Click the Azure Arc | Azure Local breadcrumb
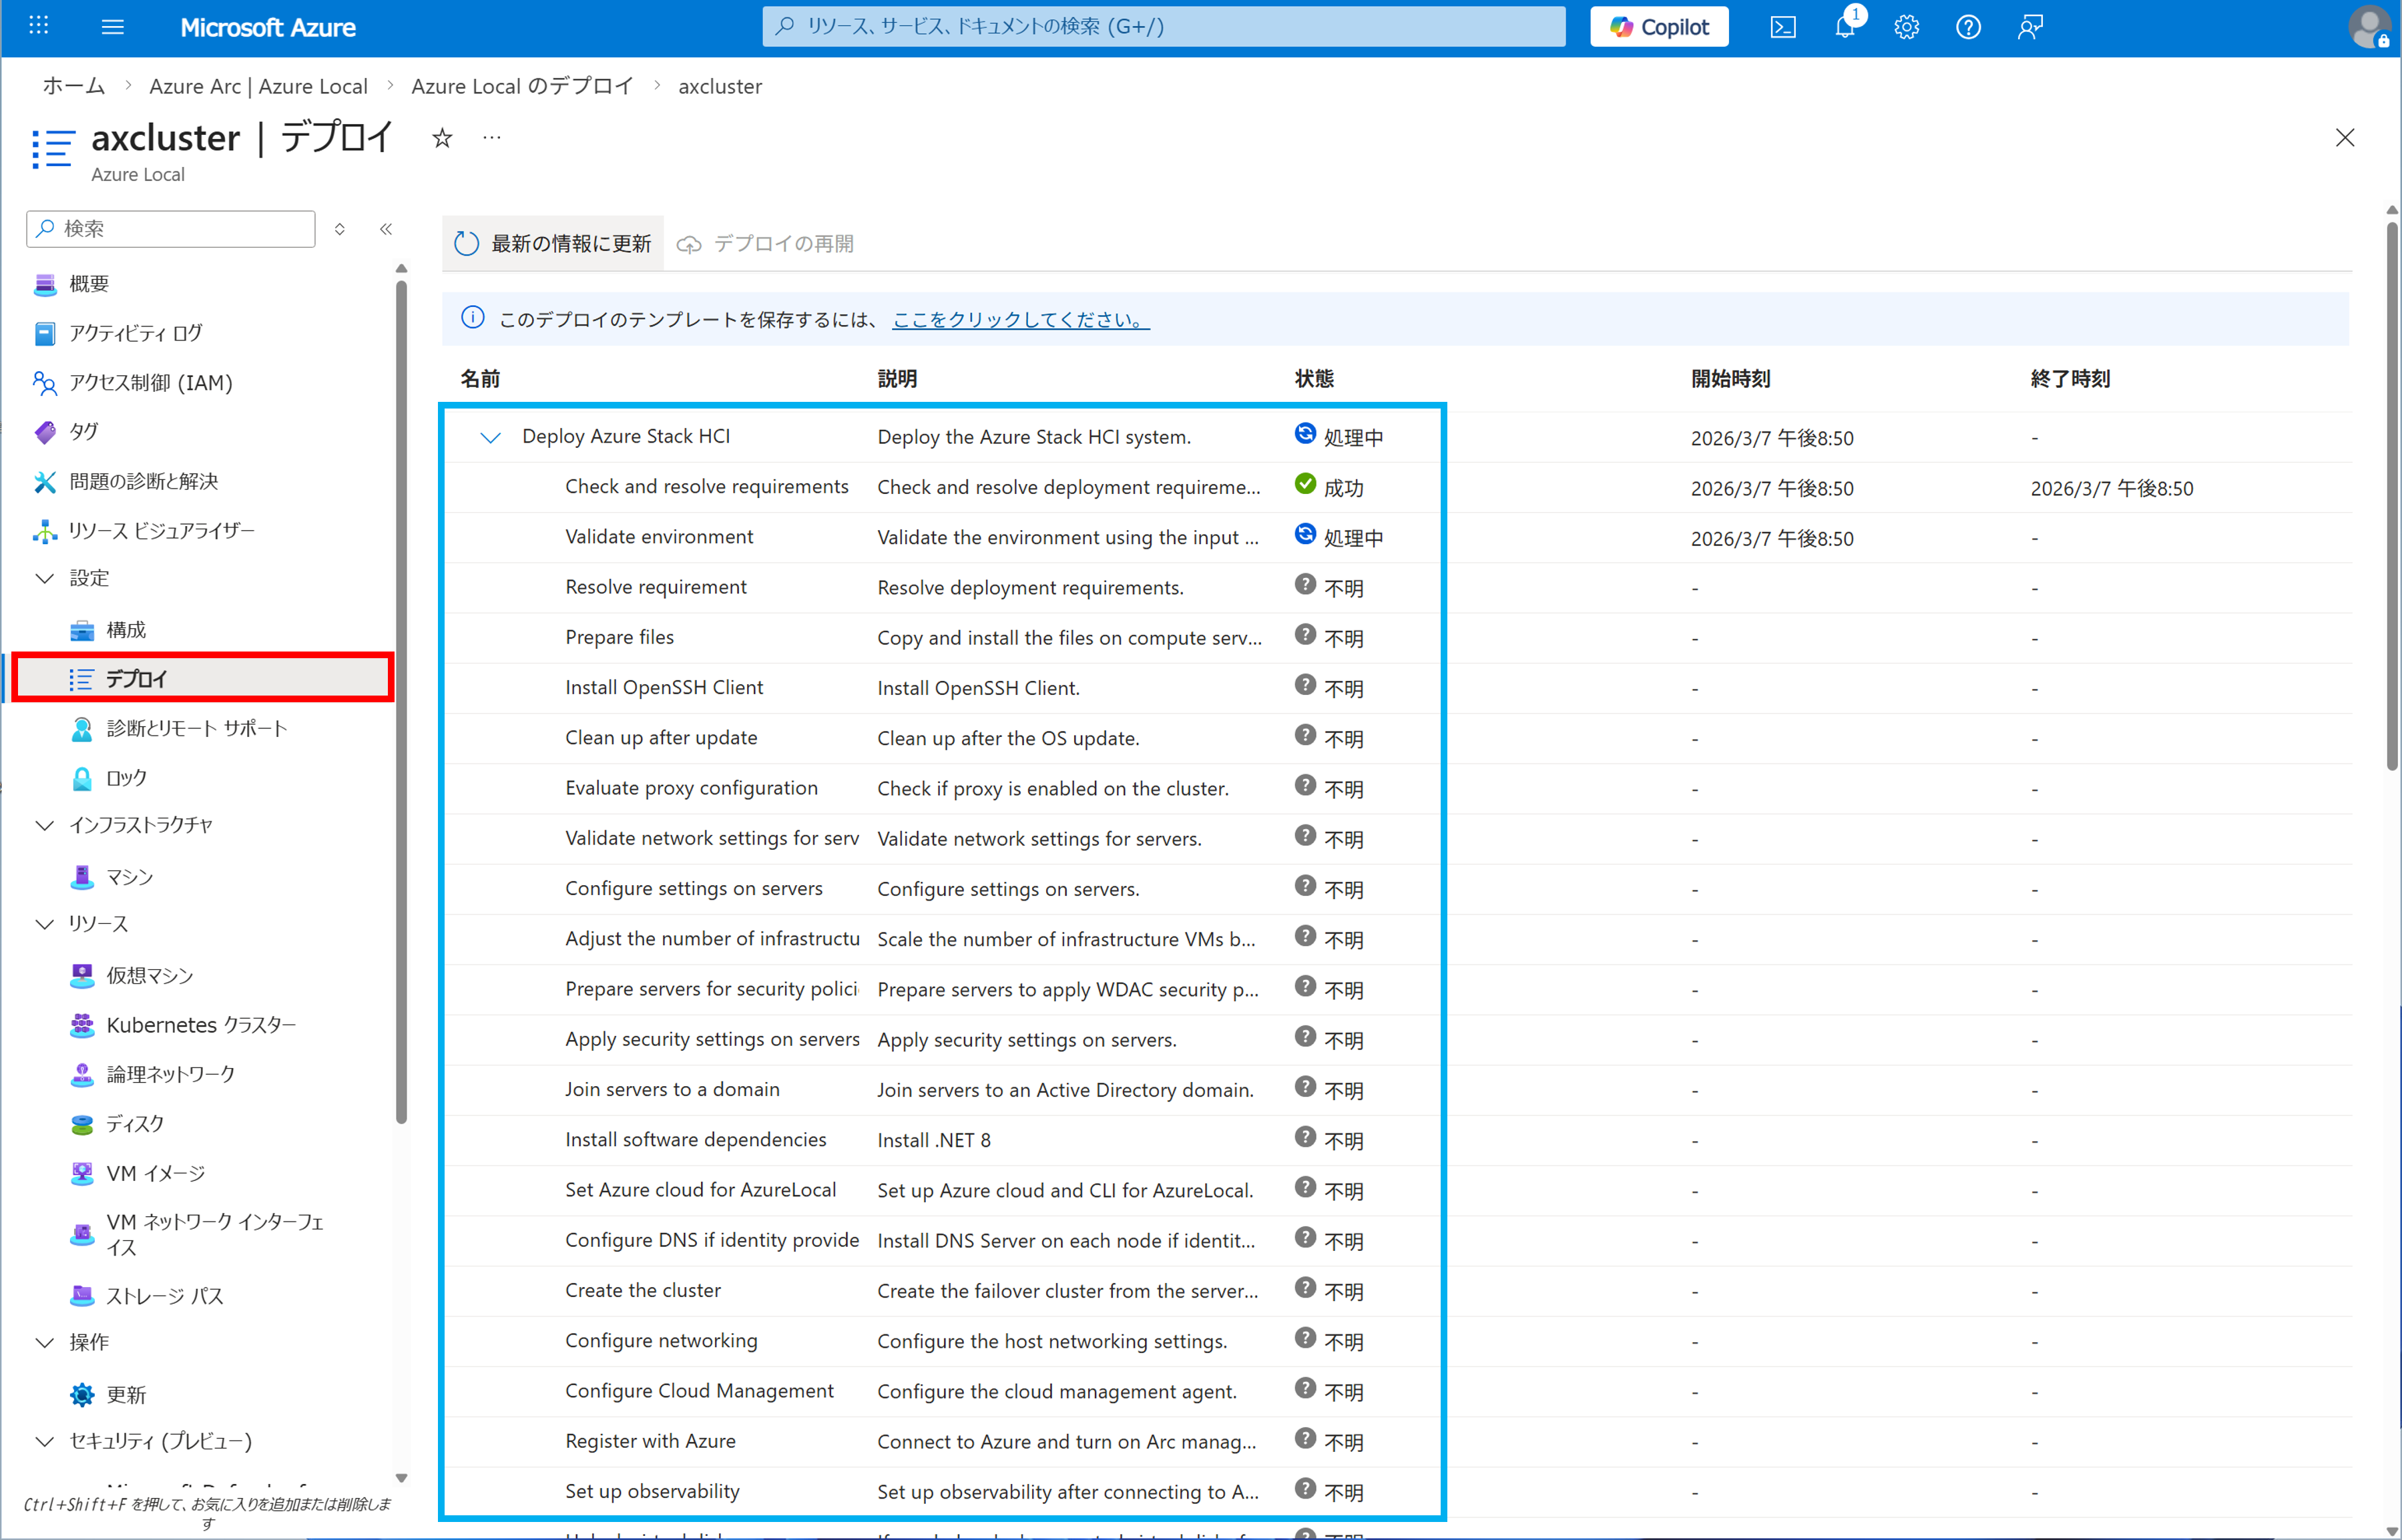 (258, 87)
